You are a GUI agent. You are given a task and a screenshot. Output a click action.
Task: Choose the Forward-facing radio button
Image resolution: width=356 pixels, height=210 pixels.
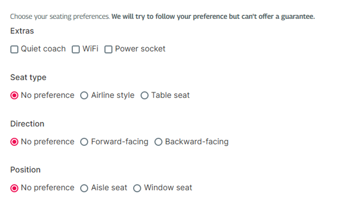click(x=84, y=142)
